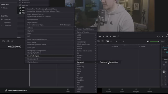Open the Stereoscopic 3D submenu

[x=50, y=59]
